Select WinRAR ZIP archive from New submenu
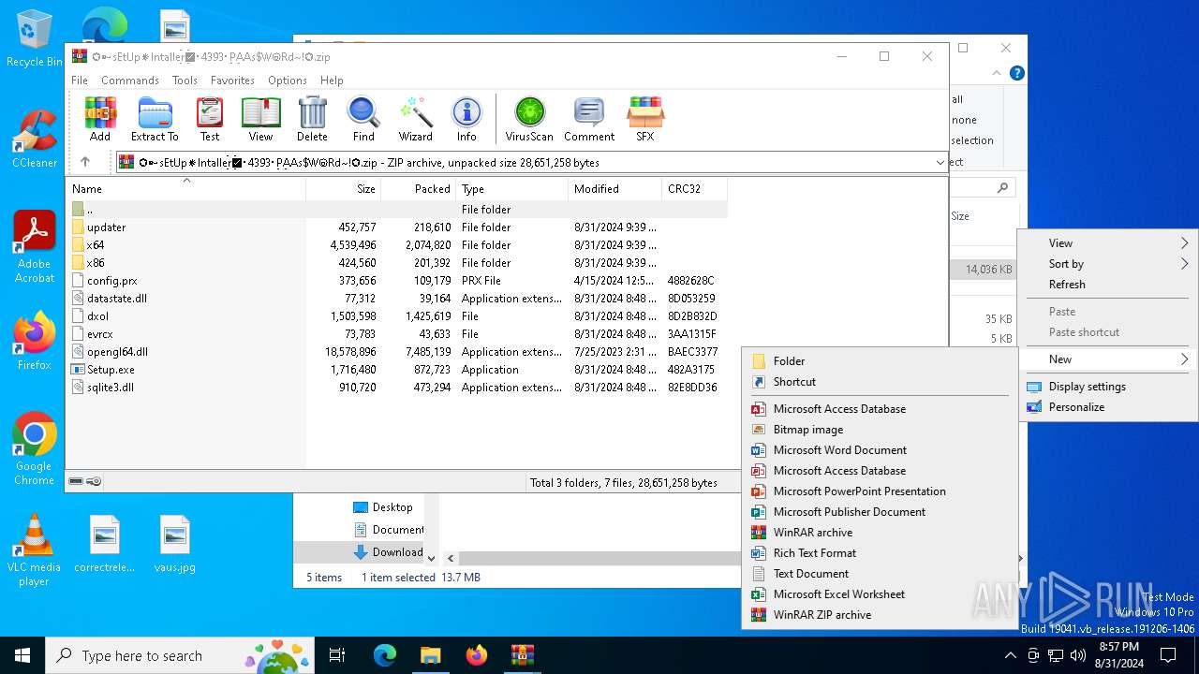Image resolution: width=1199 pixels, height=674 pixels. [822, 615]
